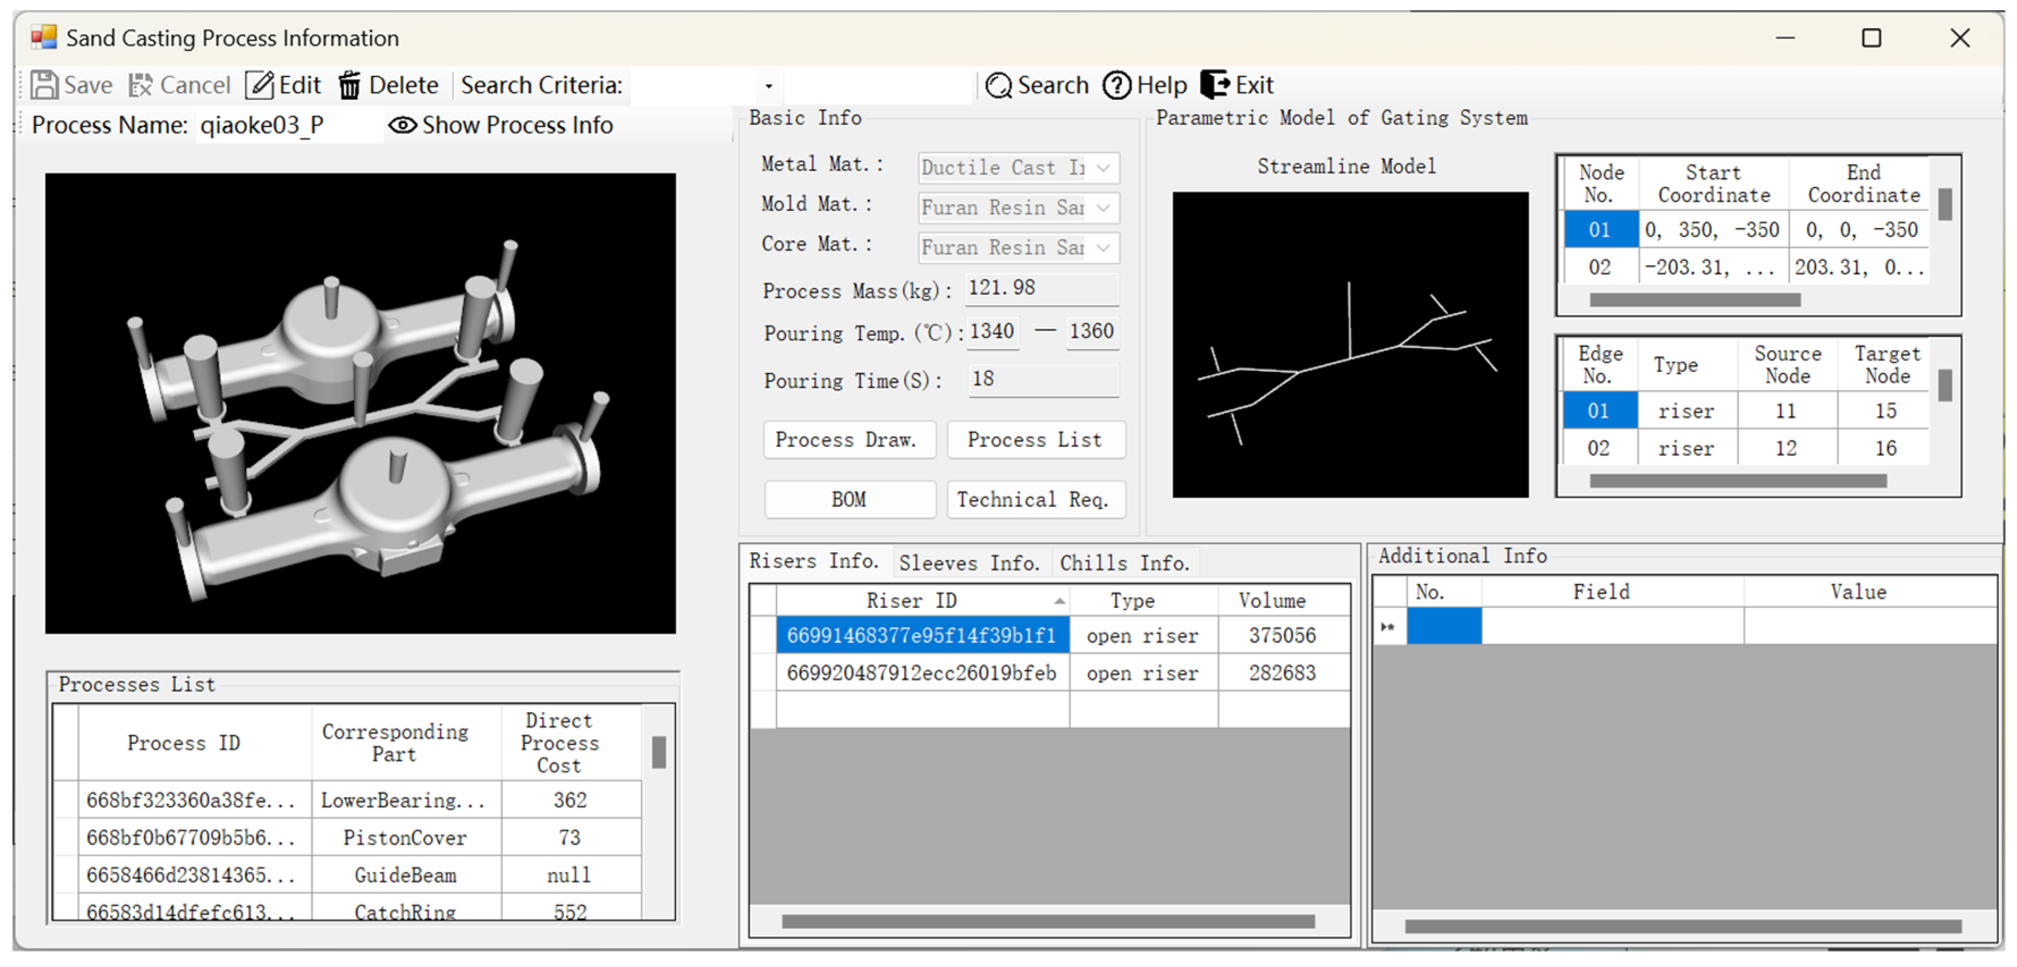Open the Search Criteria dropdown arrow

(768, 86)
